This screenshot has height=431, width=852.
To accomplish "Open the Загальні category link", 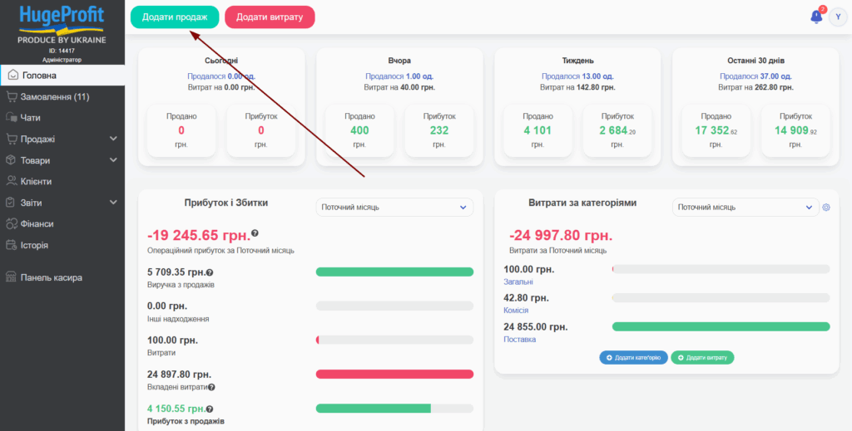I will [518, 282].
